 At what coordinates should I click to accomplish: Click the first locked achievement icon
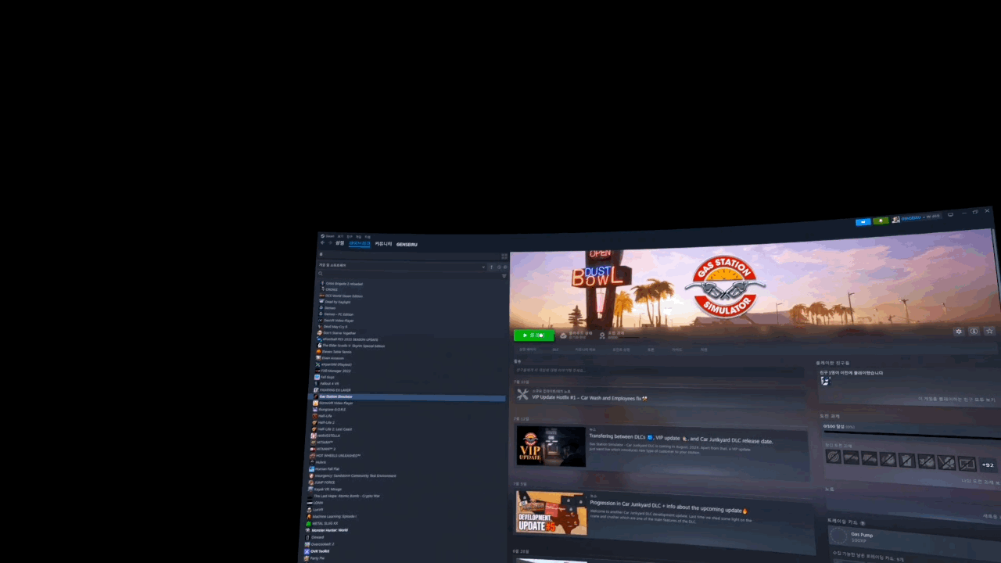834,456
